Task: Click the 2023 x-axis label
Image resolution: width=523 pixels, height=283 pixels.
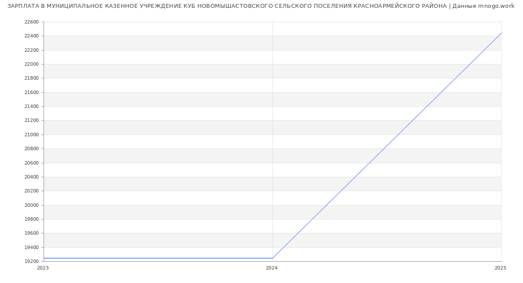Action: tap(43, 268)
